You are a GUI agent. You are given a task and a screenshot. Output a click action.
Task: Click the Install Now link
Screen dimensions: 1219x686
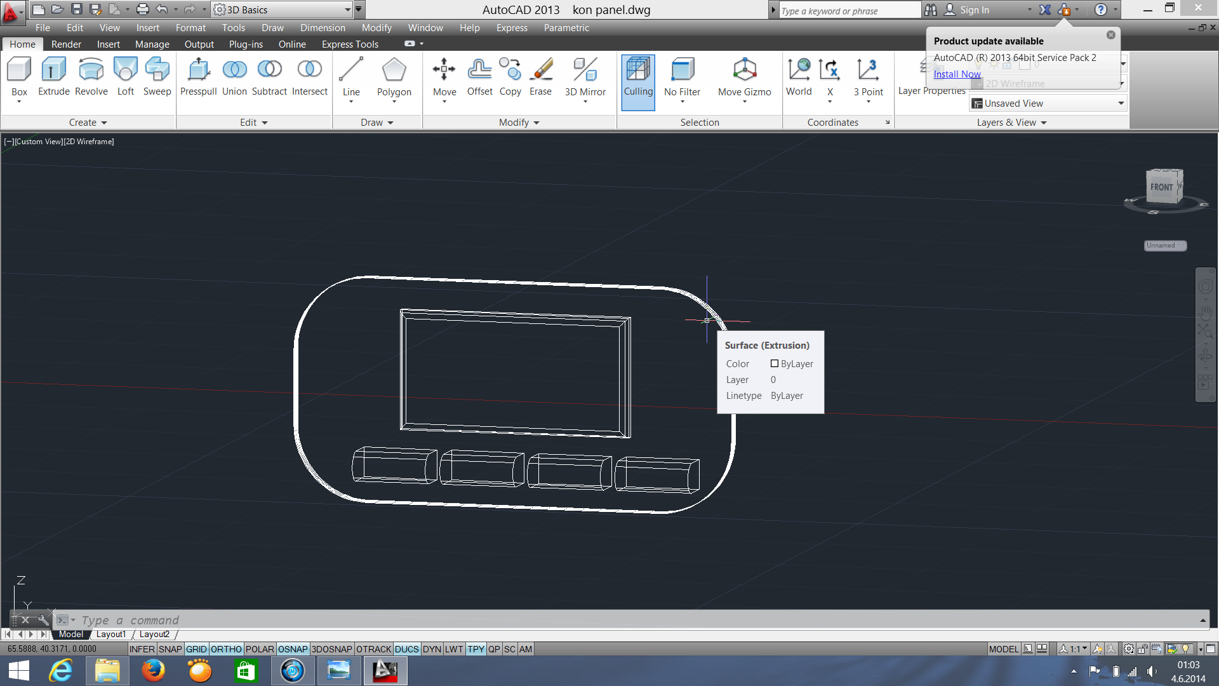957,74
